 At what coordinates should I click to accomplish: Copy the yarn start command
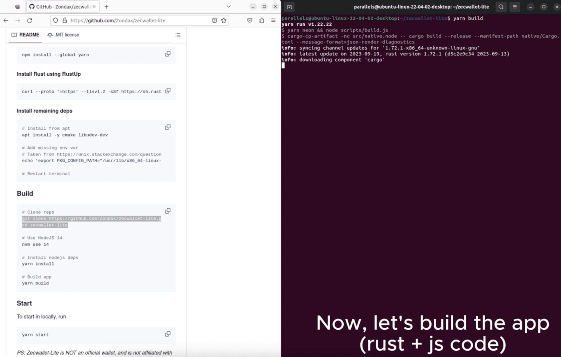[168, 334]
